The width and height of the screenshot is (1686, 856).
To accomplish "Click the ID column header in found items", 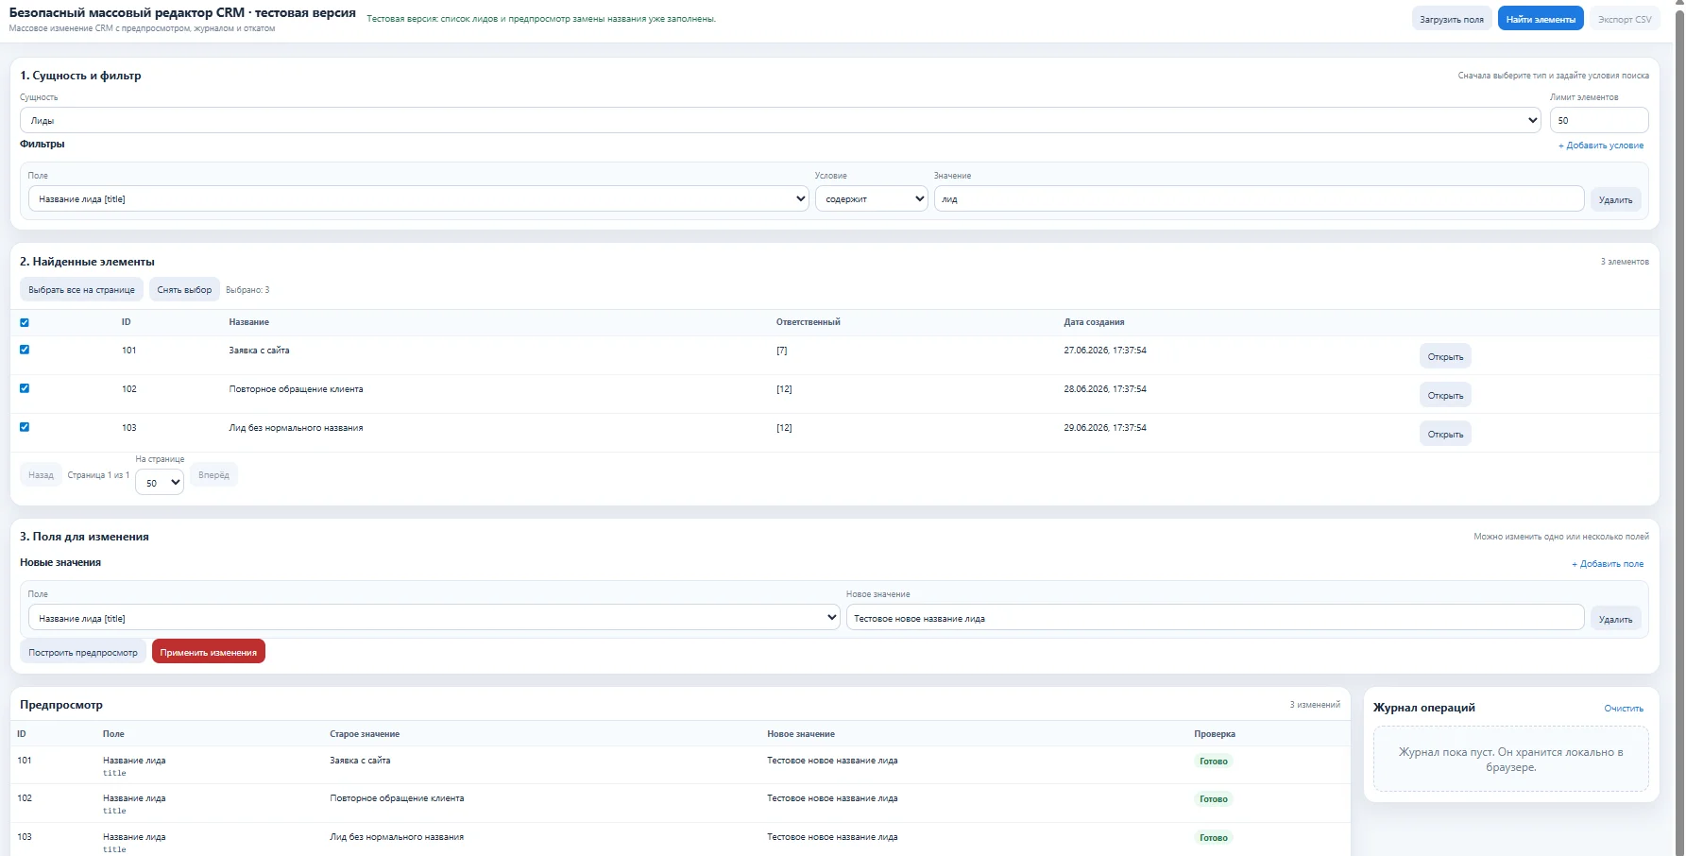I will coord(126,322).
